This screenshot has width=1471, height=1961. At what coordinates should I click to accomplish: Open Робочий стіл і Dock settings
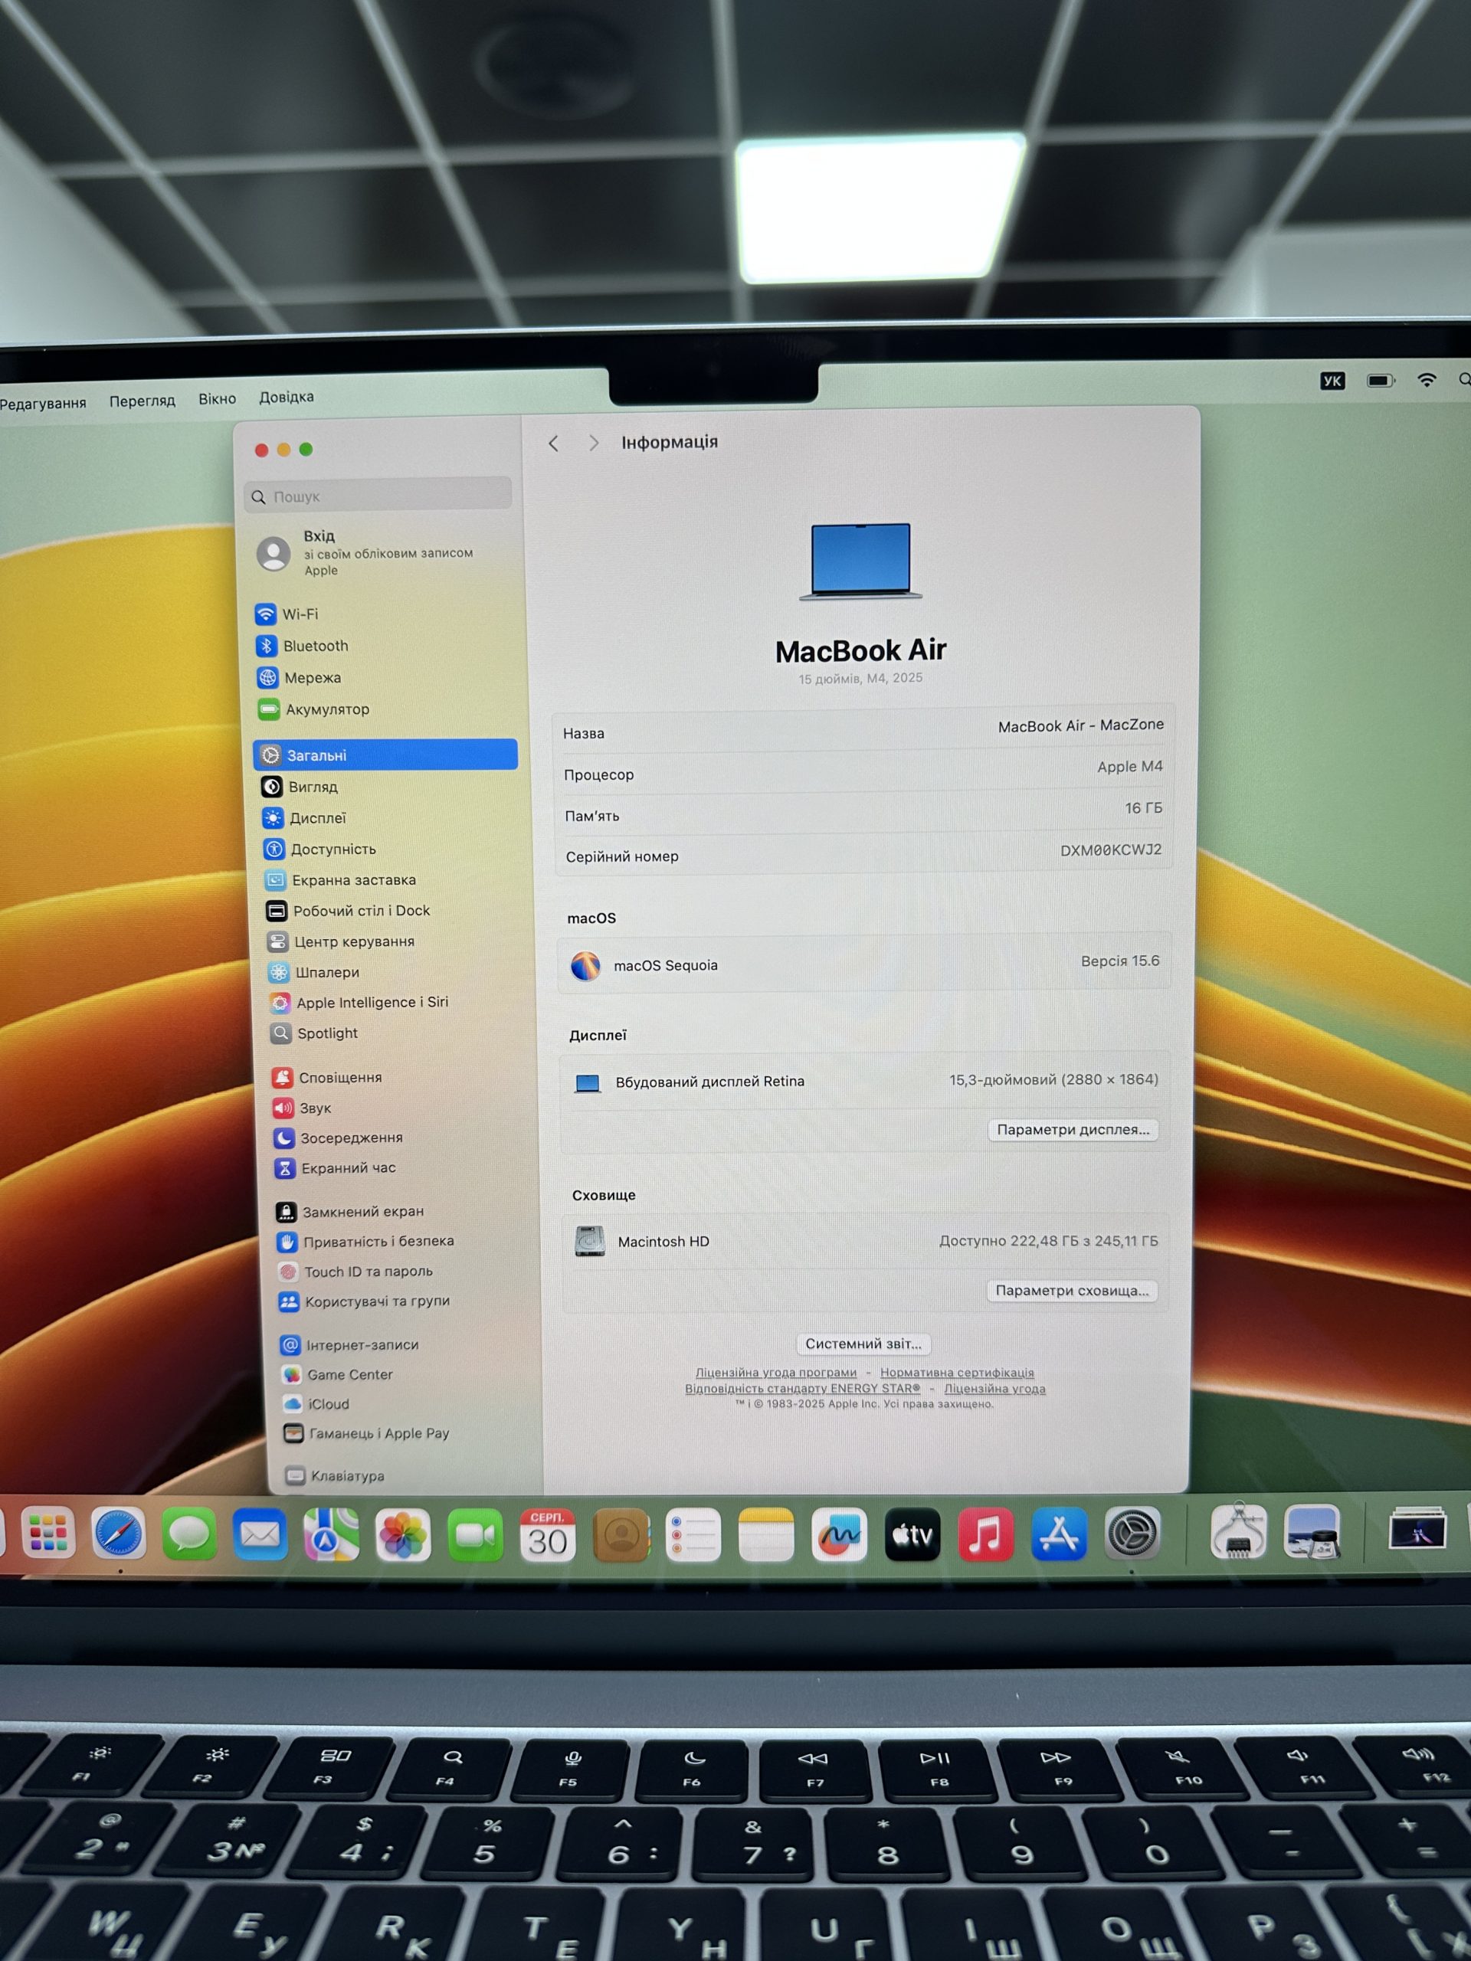(349, 911)
